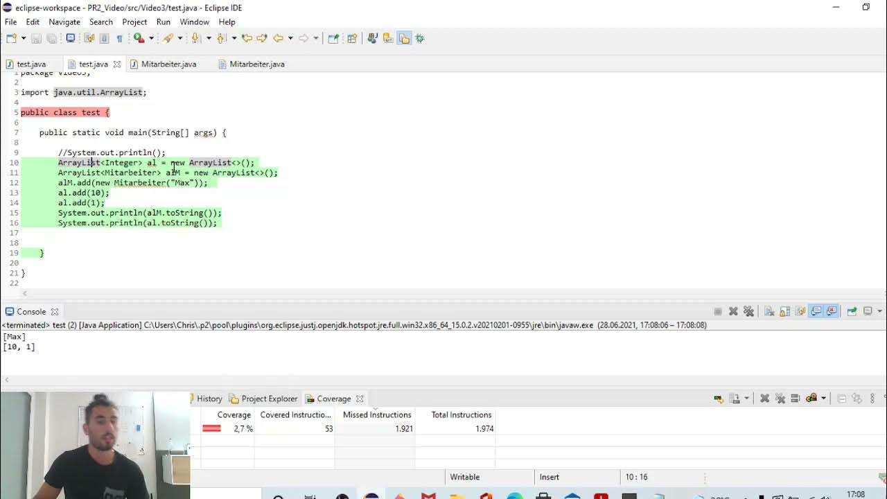Open the Coverage launch dropdown arrow
This screenshot has width=887, height=499.
(x=151, y=39)
